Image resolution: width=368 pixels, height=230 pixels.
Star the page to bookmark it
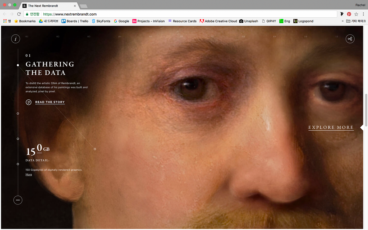(356, 14)
